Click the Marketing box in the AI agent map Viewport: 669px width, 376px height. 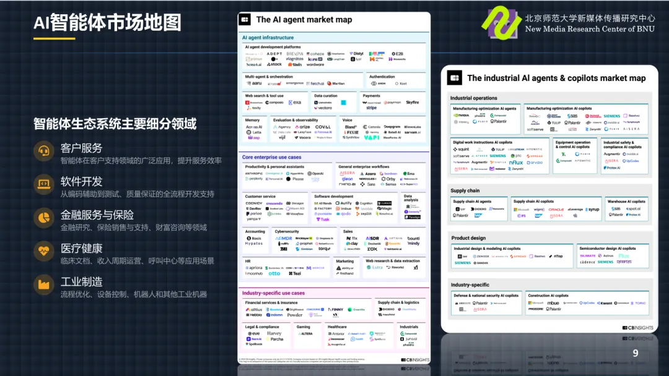click(346, 267)
